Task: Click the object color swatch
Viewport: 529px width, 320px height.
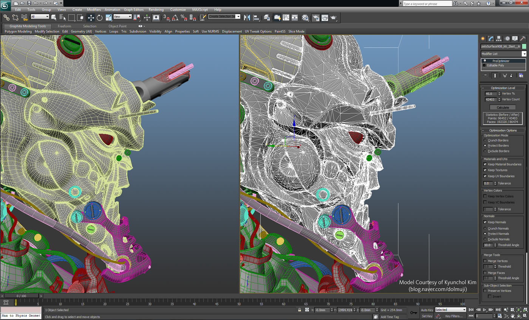Action: pos(524,46)
